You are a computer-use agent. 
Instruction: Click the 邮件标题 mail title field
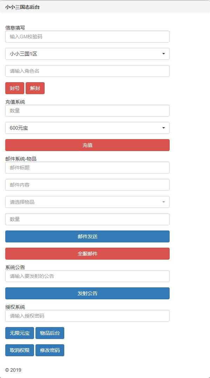(x=87, y=168)
